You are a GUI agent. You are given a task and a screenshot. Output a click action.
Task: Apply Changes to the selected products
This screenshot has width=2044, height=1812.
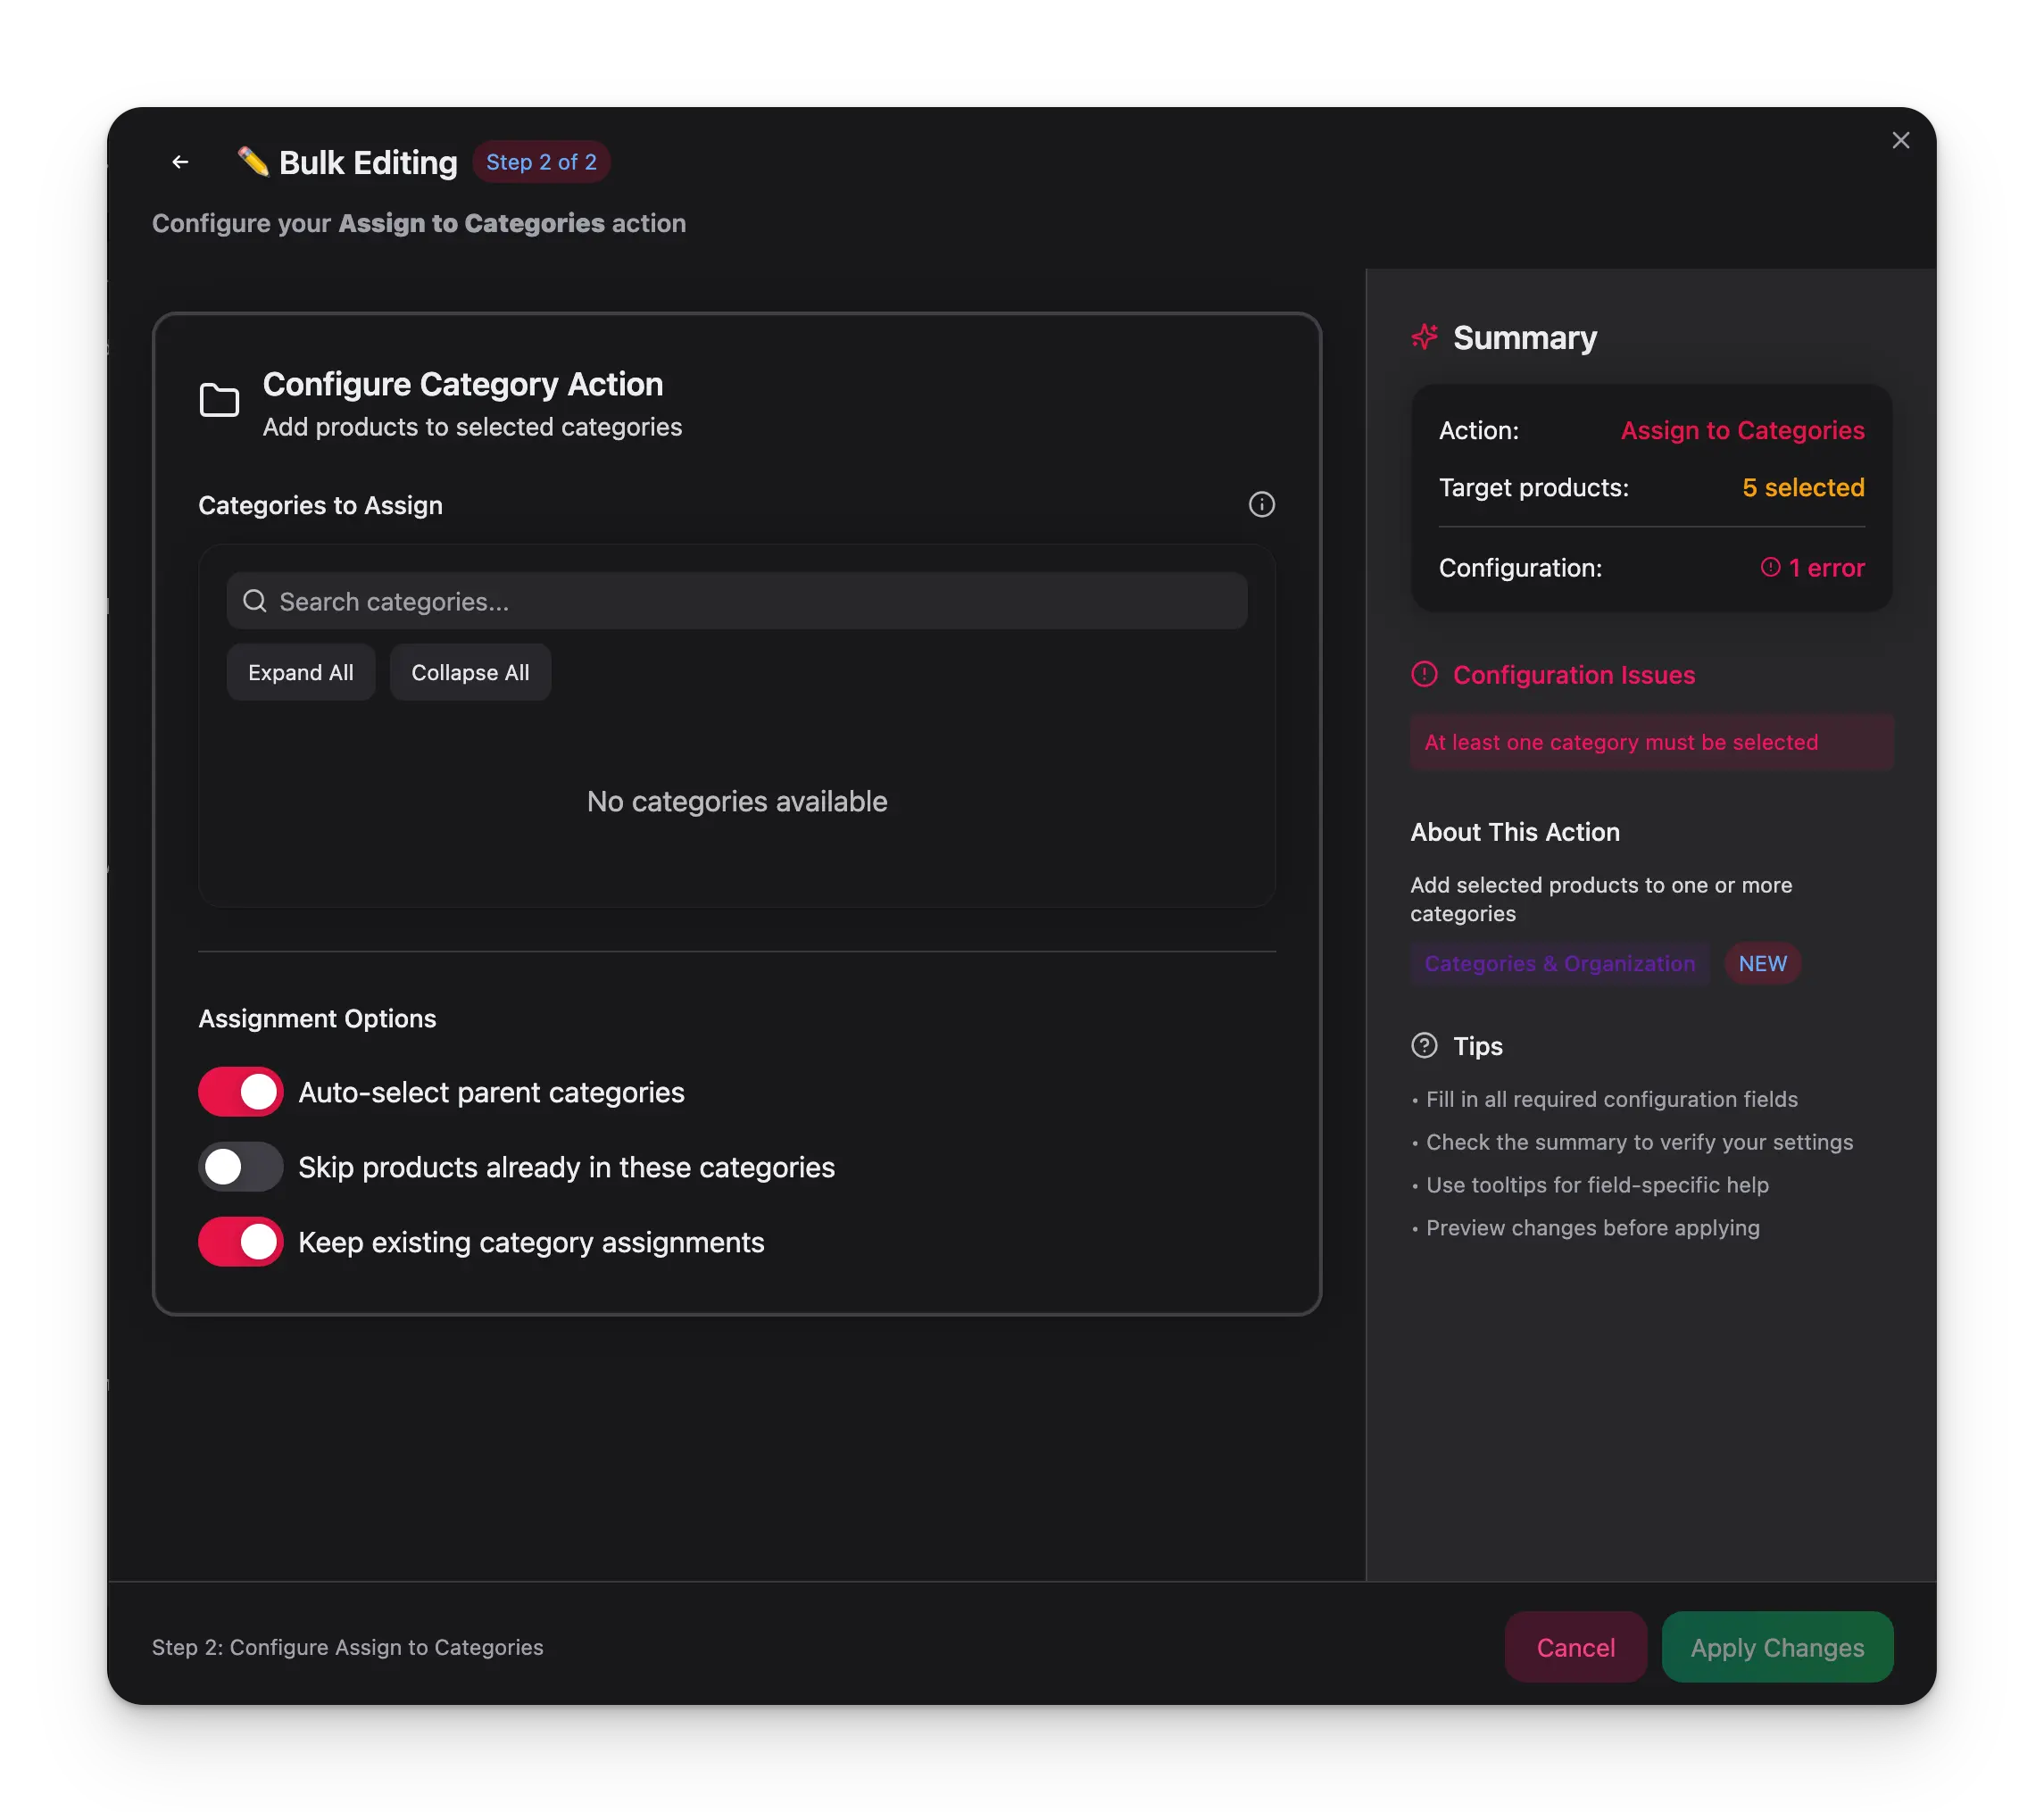(x=1776, y=1647)
